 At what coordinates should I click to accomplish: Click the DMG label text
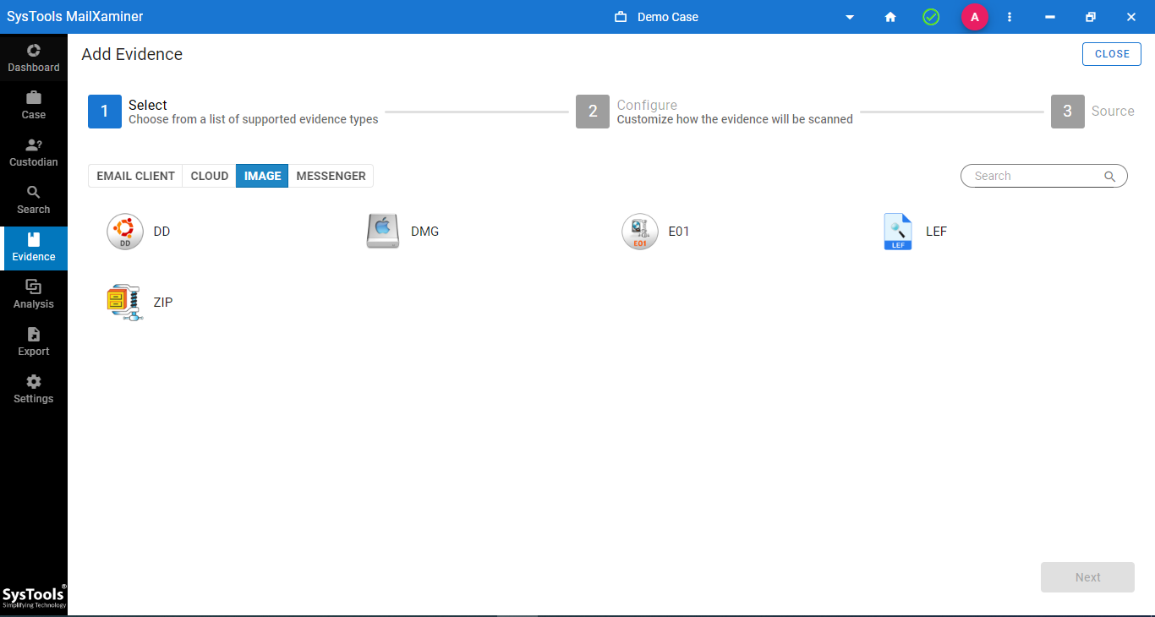coord(424,232)
